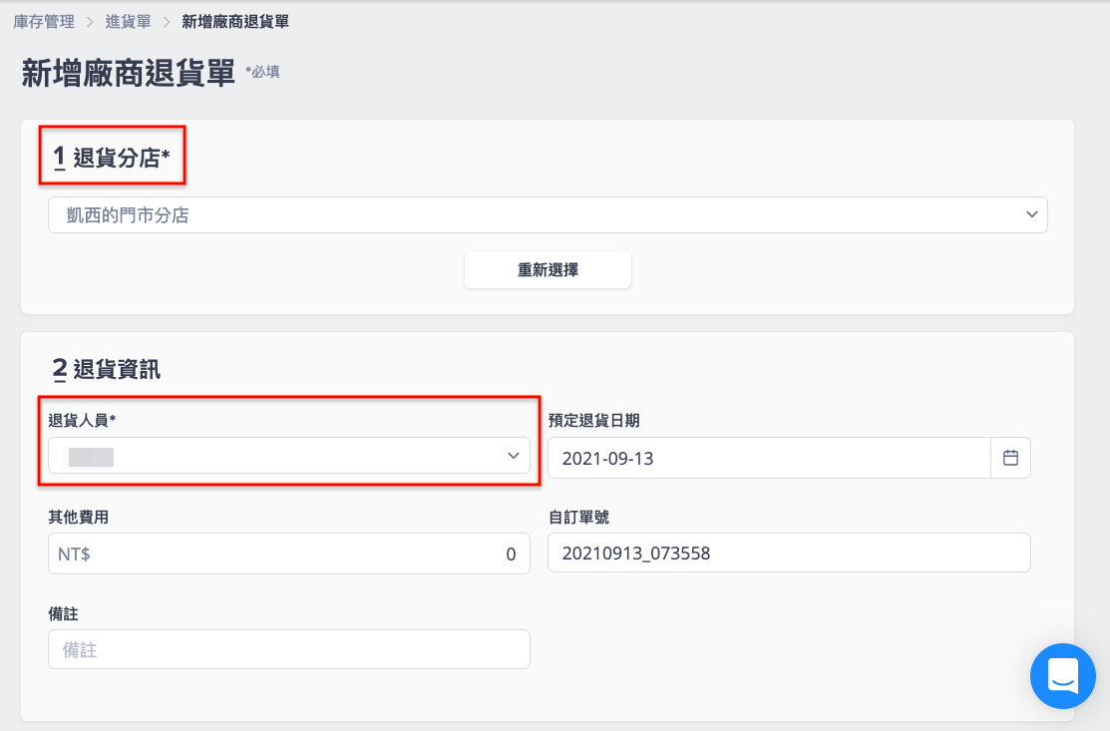This screenshot has width=1110, height=731.
Task: Click the 自訂單號 input field
Action: tap(789, 552)
